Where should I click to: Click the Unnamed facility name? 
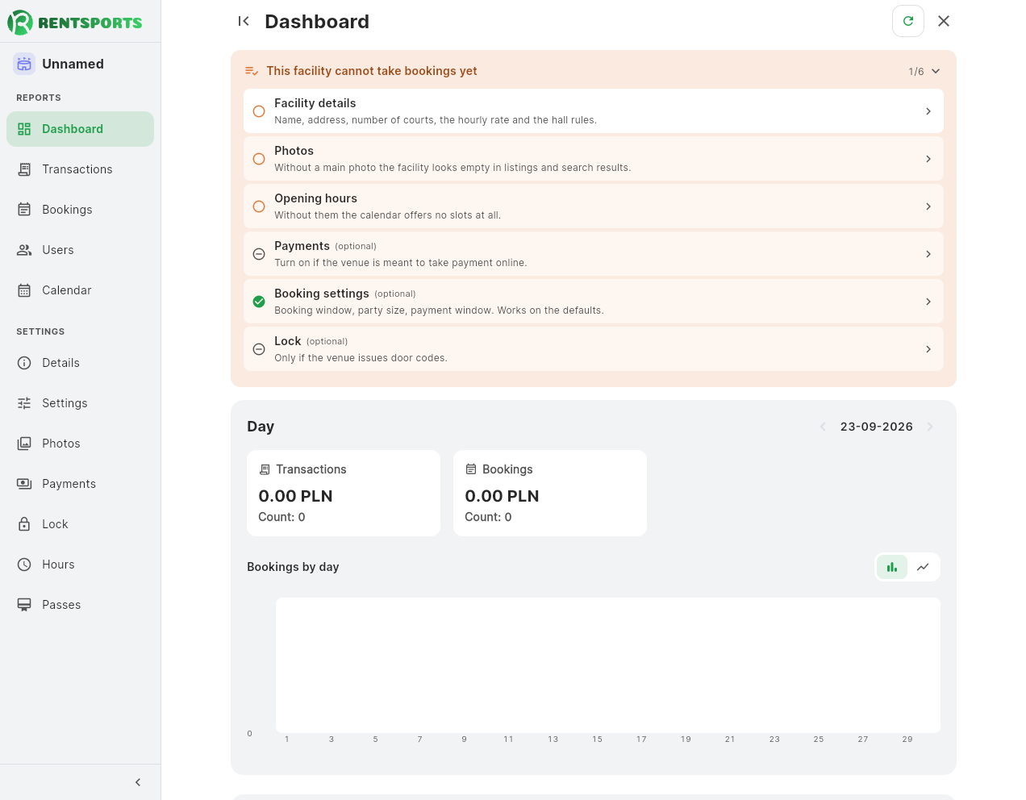[x=73, y=64]
